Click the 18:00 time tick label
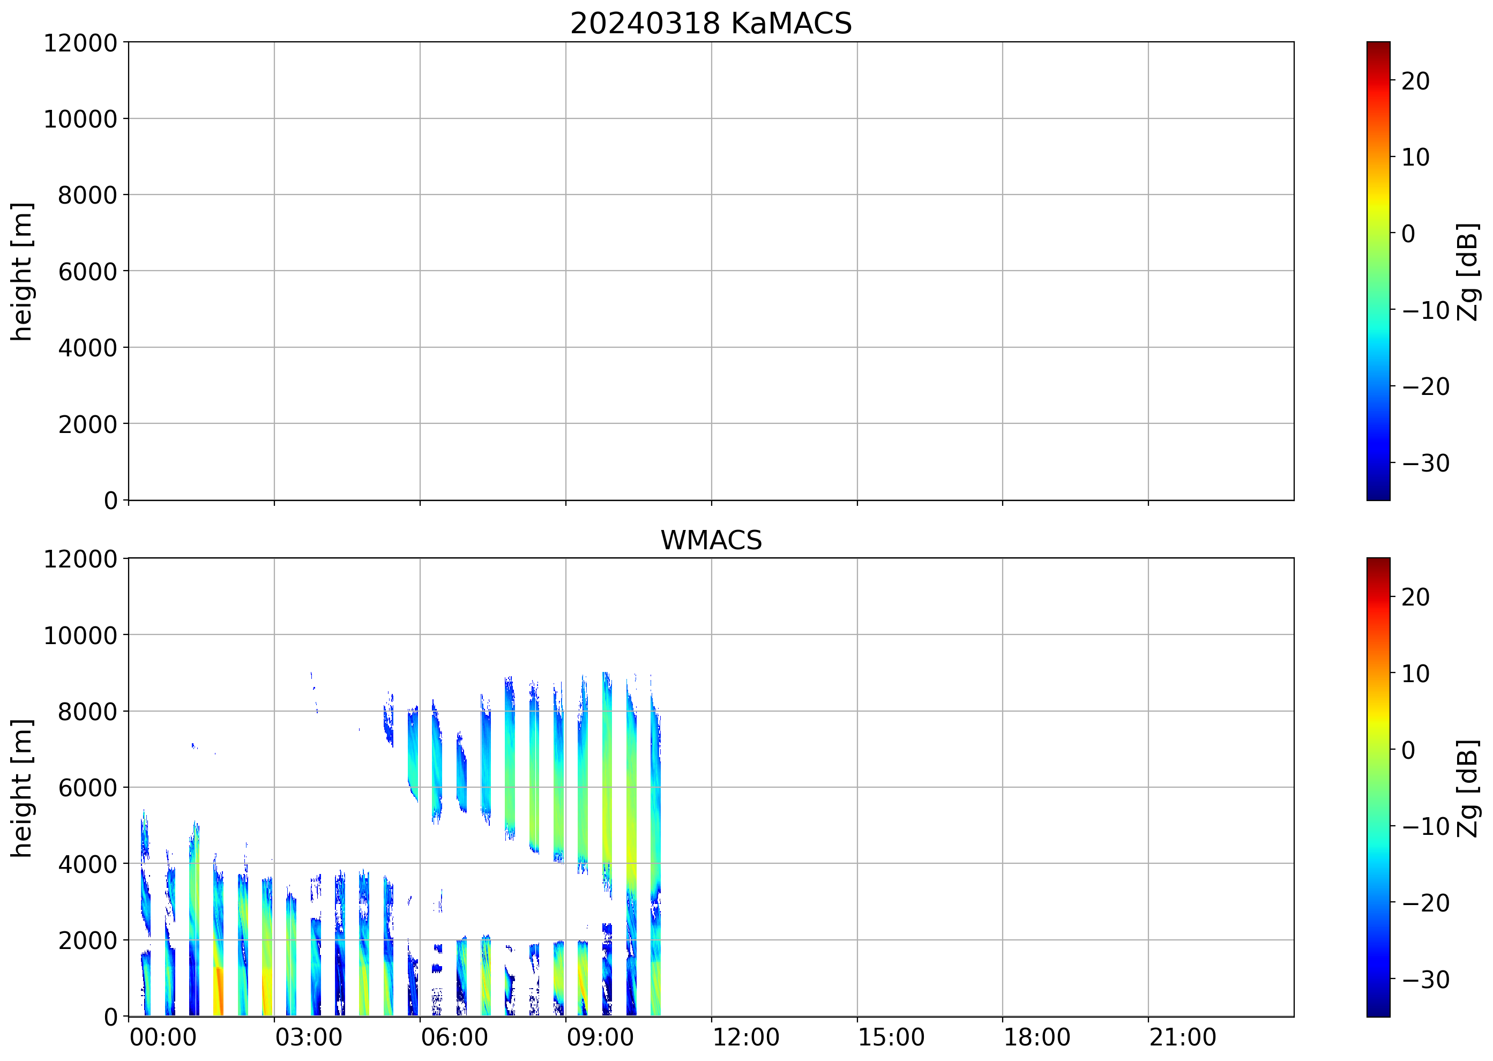1493x1061 pixels. (1036, 1037)
